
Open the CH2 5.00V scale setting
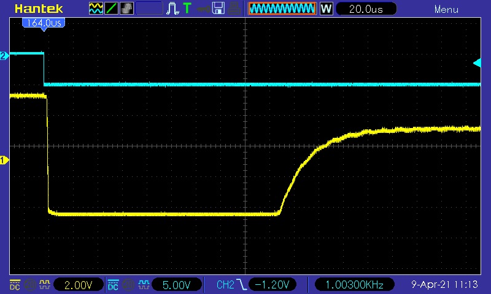click(x=177, y=285)
